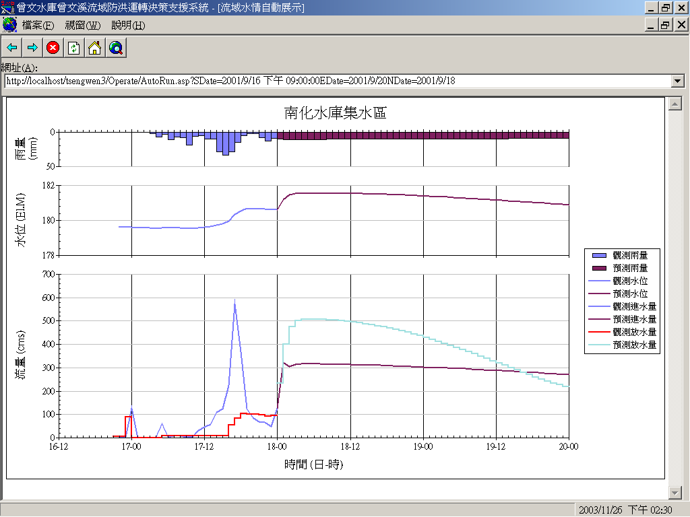Minimize the inner document window
690x517 pixels.
(x=652, y=25)
